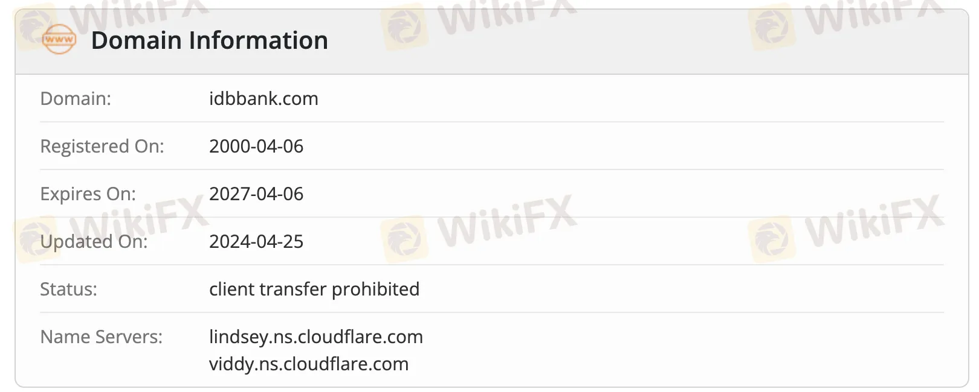Click the Domain: field label
Viewport: 979px width, 392px height.
click(76, 98)
